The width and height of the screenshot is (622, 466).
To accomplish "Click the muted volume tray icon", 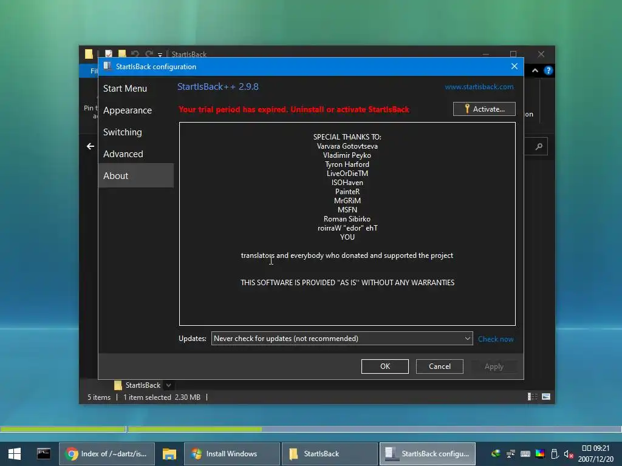I will pos(569,454).
